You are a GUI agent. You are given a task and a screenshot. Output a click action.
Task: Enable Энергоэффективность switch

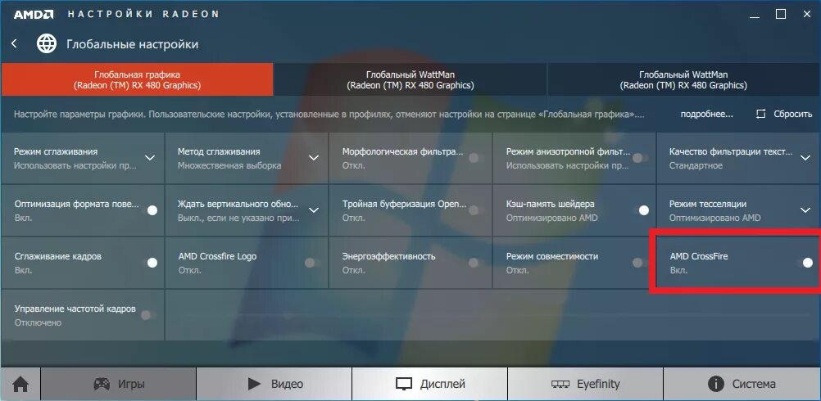(475, 263)
